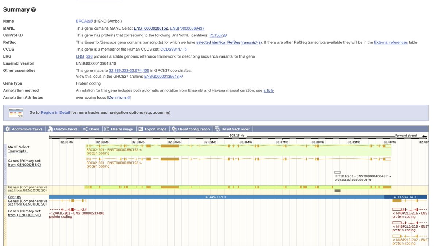The height and width of the screenshot is (246, 438).
Task: Click the Region in Detail thumbnail icon
Action: coord(16,113)
